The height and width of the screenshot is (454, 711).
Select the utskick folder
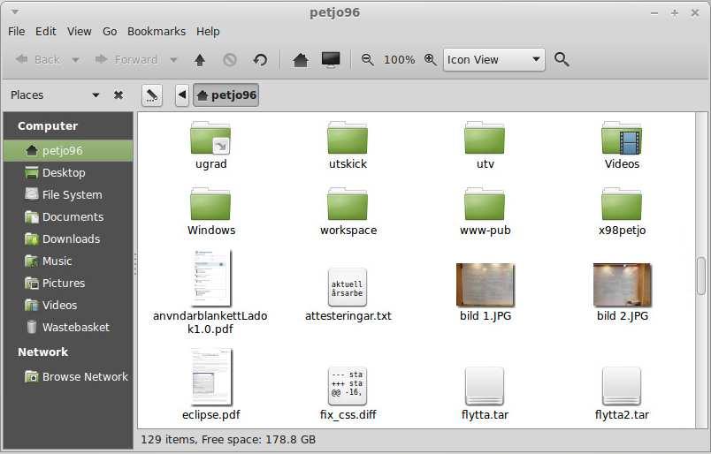coord(348,146)
